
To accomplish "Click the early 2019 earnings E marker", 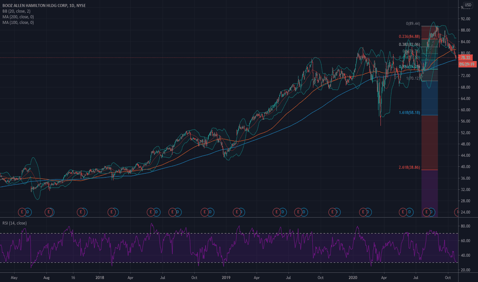I will click(x=236, y=212).
